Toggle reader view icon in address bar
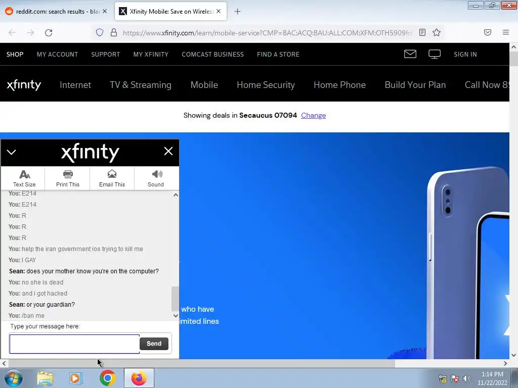The width and height of the screenshot is (518, 388). coord(422,32)
